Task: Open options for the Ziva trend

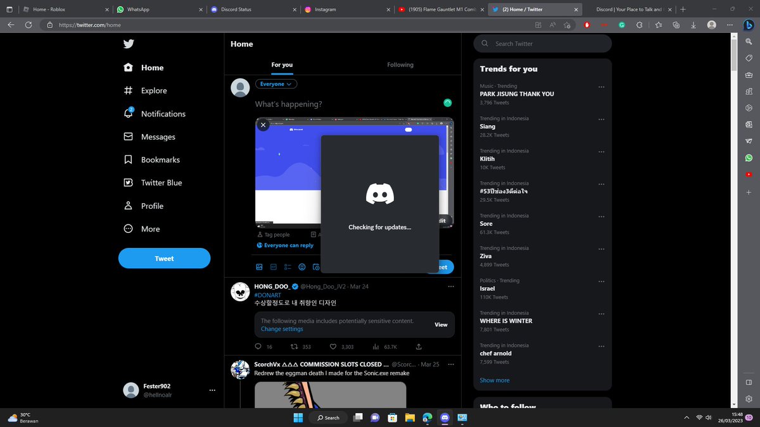Action: tap(601, 249)
